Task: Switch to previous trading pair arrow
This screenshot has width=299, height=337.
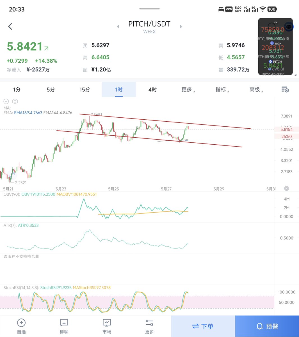Action: [x=118, y=27]
